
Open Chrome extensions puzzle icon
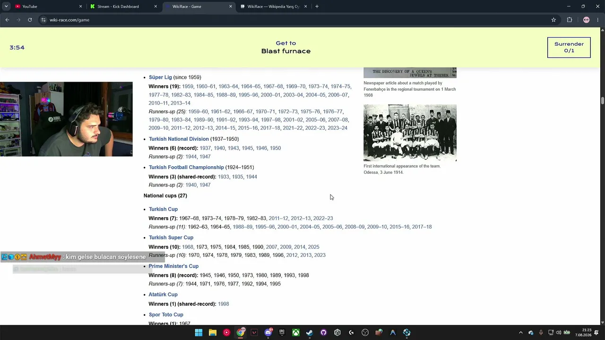click(x=570, y=20)
